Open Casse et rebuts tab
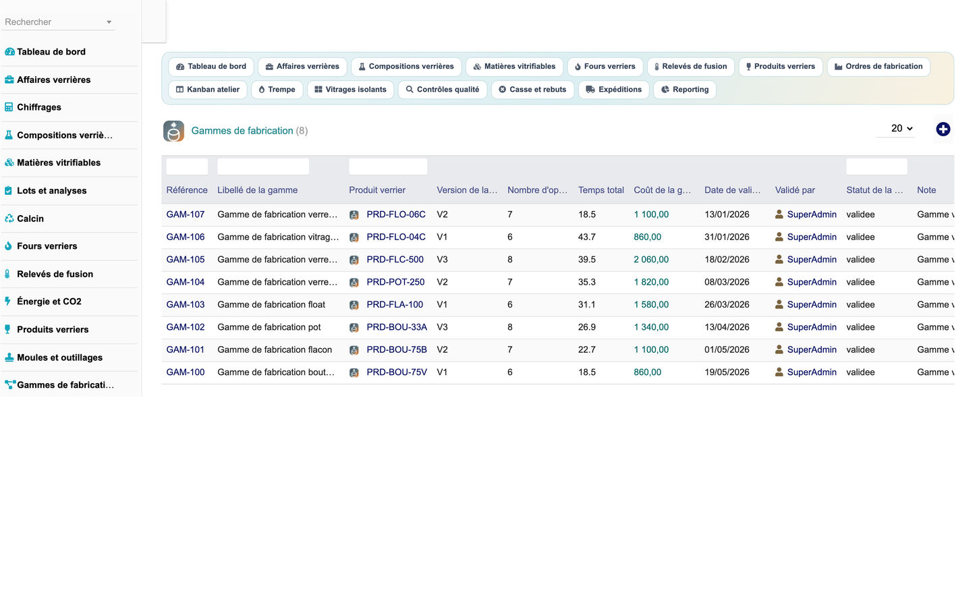The image size is (975, 603). pyautogui.click(x=533, y=90)
